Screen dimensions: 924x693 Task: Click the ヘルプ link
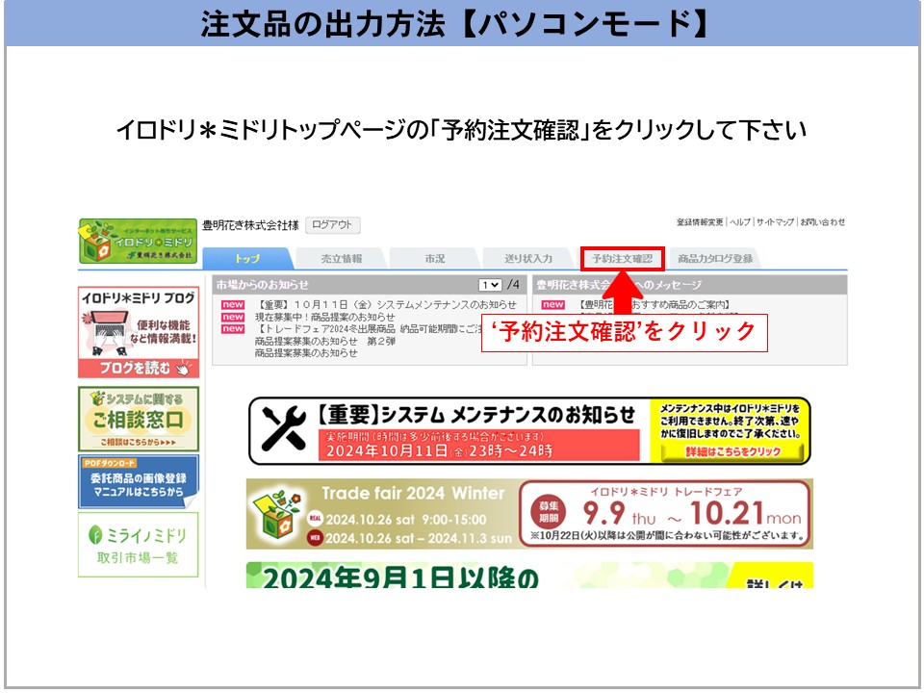[x=739, y=222]
